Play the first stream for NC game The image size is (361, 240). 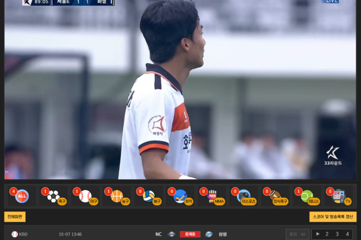318,234
